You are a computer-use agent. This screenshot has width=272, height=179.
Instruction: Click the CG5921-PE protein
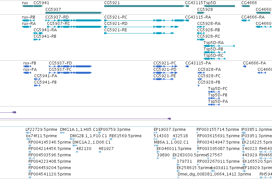coord(164,79)
